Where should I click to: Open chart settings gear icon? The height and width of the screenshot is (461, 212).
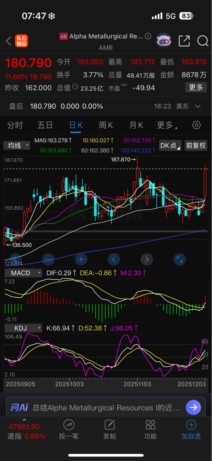(x=196, y=125)
